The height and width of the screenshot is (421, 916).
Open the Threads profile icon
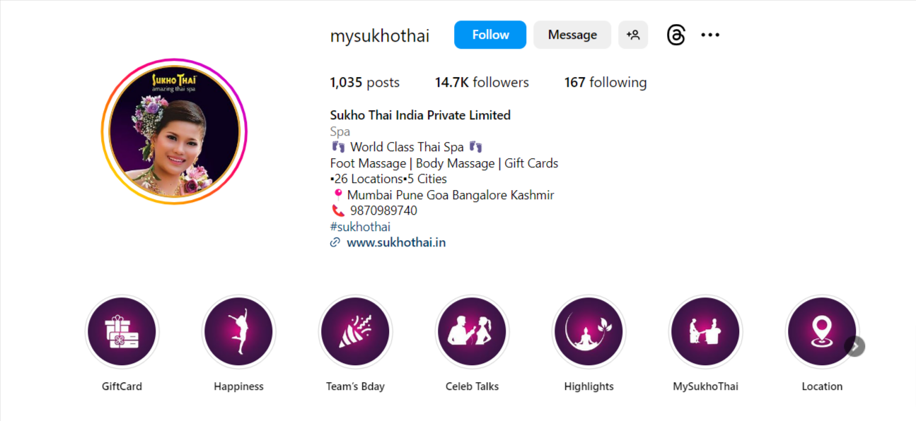(676, 35)
